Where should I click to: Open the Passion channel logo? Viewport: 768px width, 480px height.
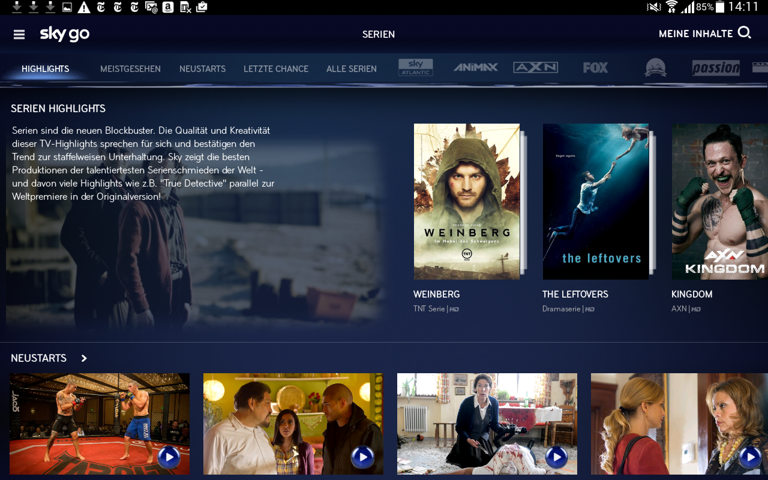point(716,68)
